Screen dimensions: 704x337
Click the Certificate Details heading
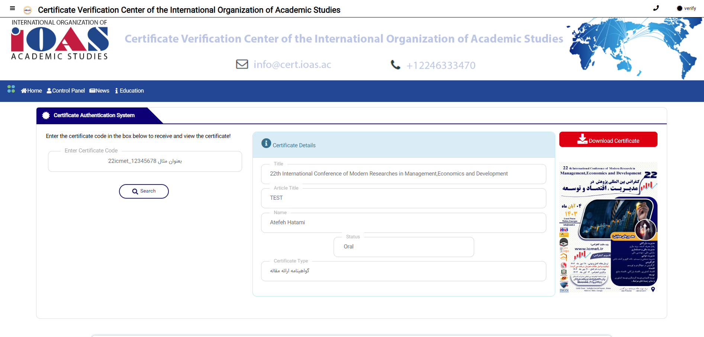point(294,145)
